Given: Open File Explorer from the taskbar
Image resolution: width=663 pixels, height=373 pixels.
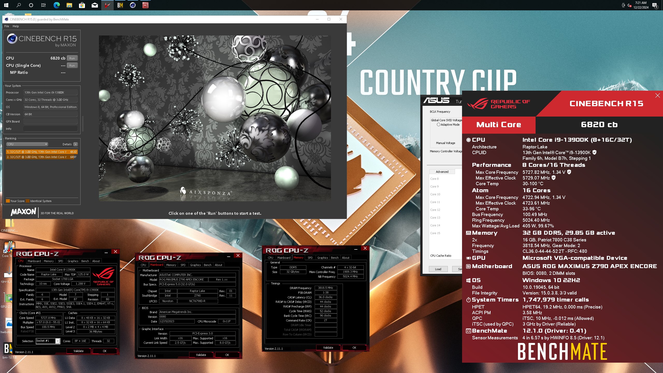Looking at the screenshot, I should [69, 5].
